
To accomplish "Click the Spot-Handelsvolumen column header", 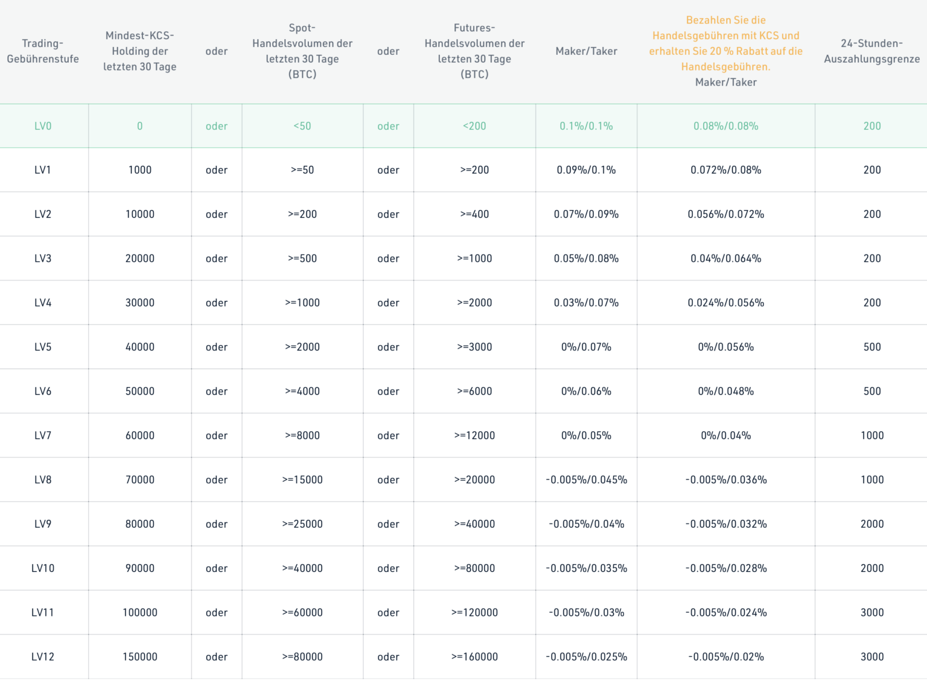I will click(x=302, y=51).
